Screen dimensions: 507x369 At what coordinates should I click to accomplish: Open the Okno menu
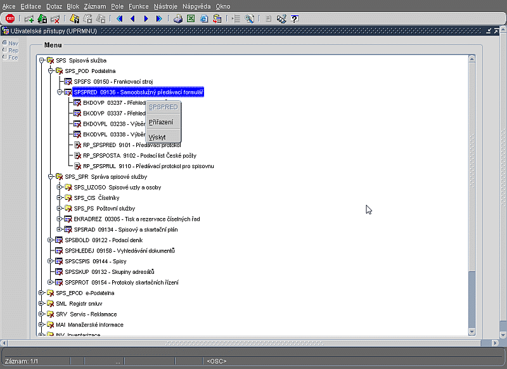coord(223,6)
